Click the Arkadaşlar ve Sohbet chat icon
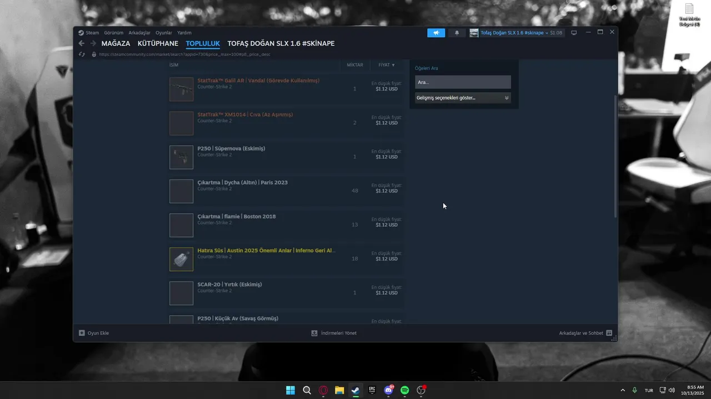The width and height of the screenshot is (711, 399). pyautogui.click(x=609, y=333)
